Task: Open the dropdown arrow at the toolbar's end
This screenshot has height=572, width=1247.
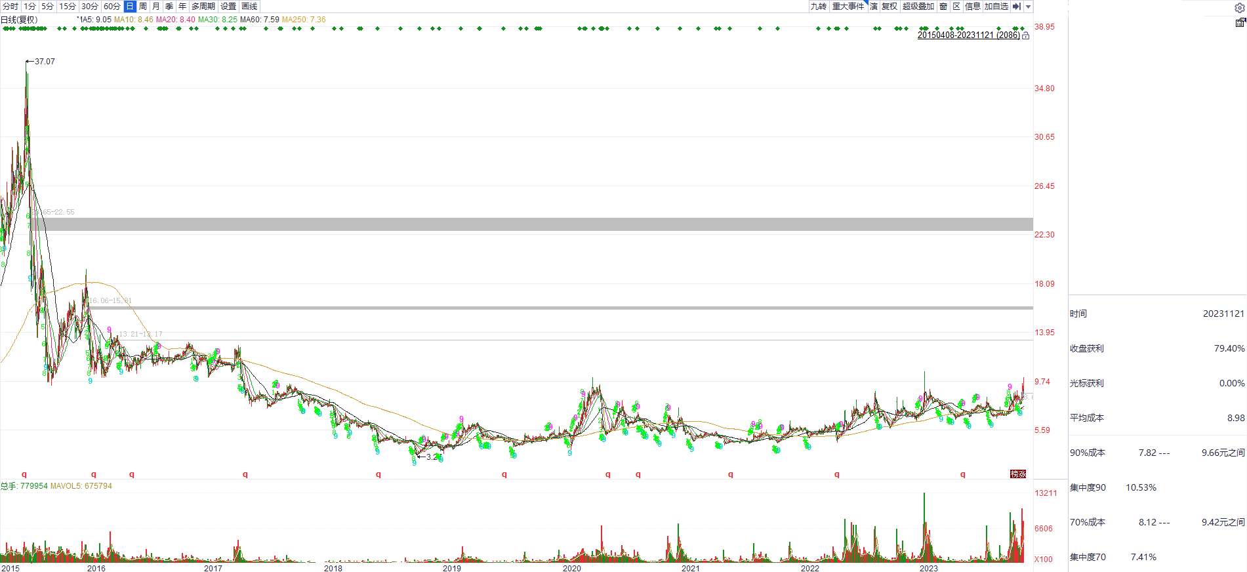Action: point(1029,7)
